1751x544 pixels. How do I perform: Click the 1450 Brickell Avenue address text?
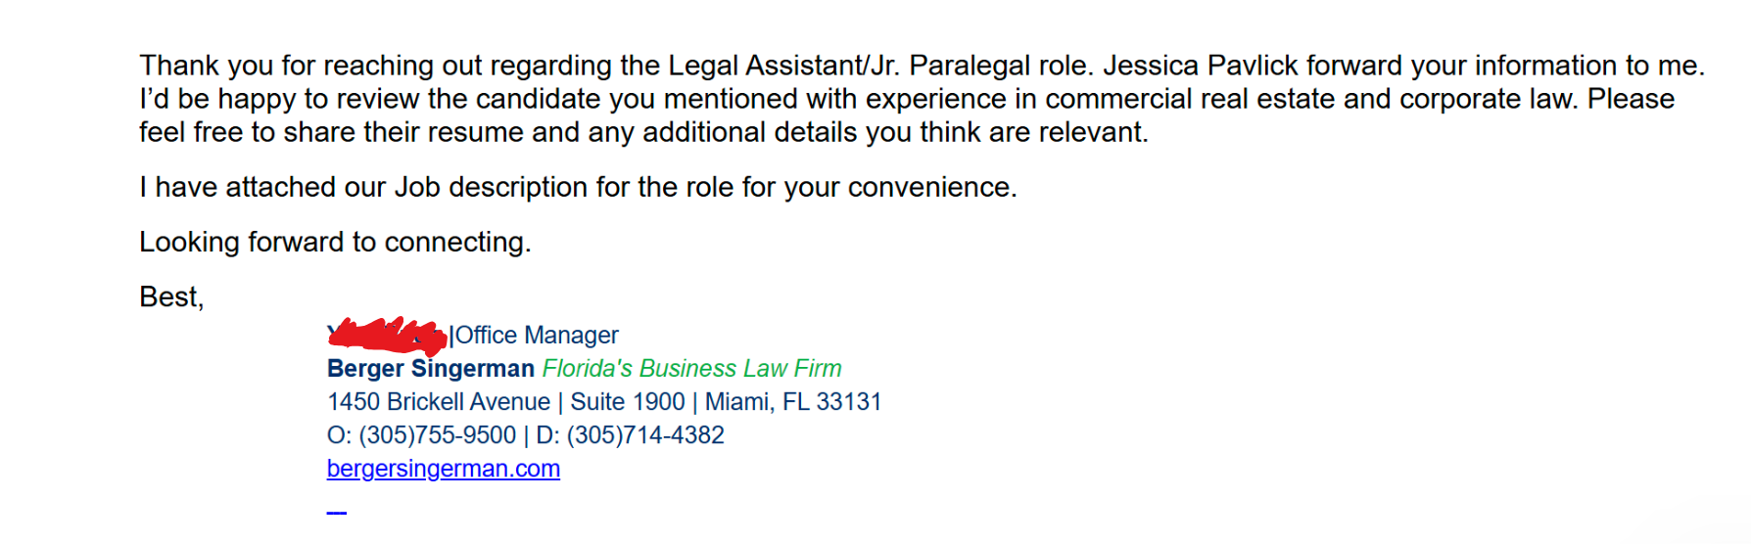click(x=438, y=402)
